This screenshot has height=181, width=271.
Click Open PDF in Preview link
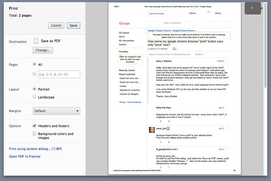click(25, 156)
